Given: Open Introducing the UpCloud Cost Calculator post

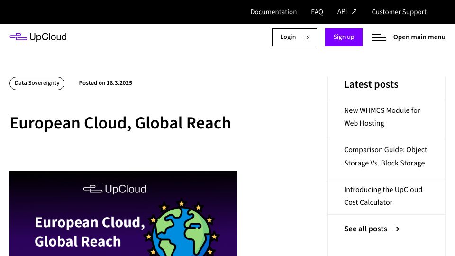Looking at the screenshot, I should [383, 196].
